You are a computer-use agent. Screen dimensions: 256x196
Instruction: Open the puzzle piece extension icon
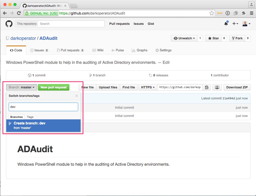pyautogui.click(x=236, y=13)
